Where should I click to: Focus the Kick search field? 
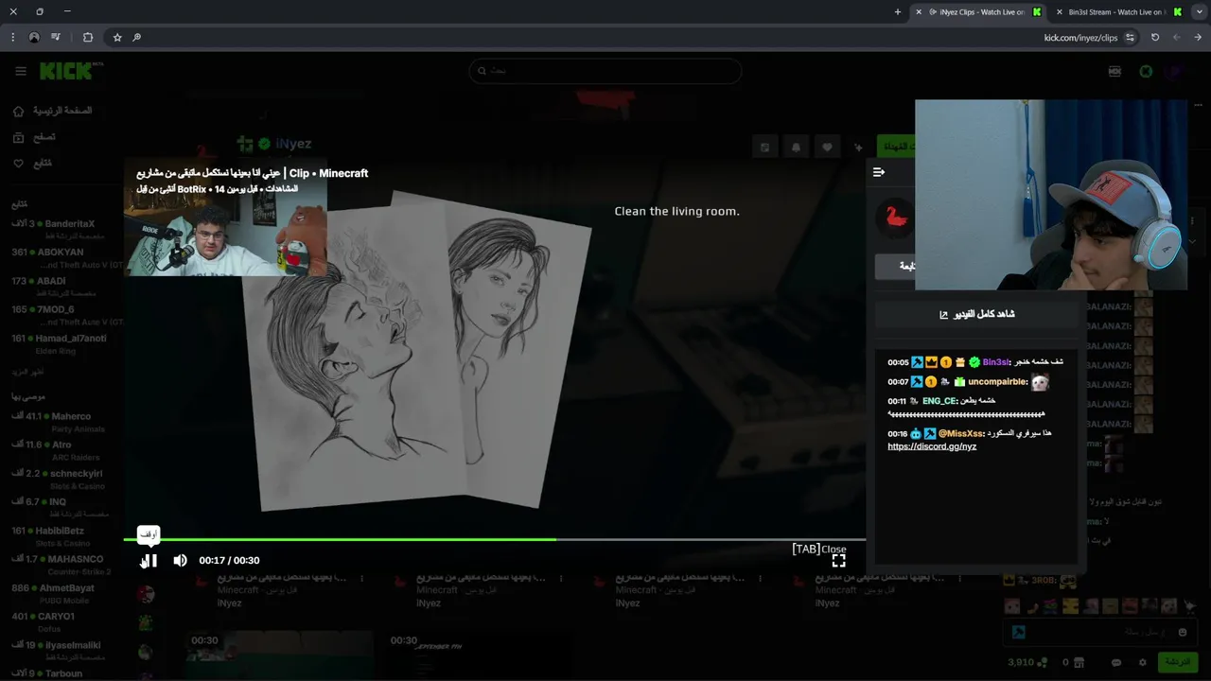click(605, 71)
